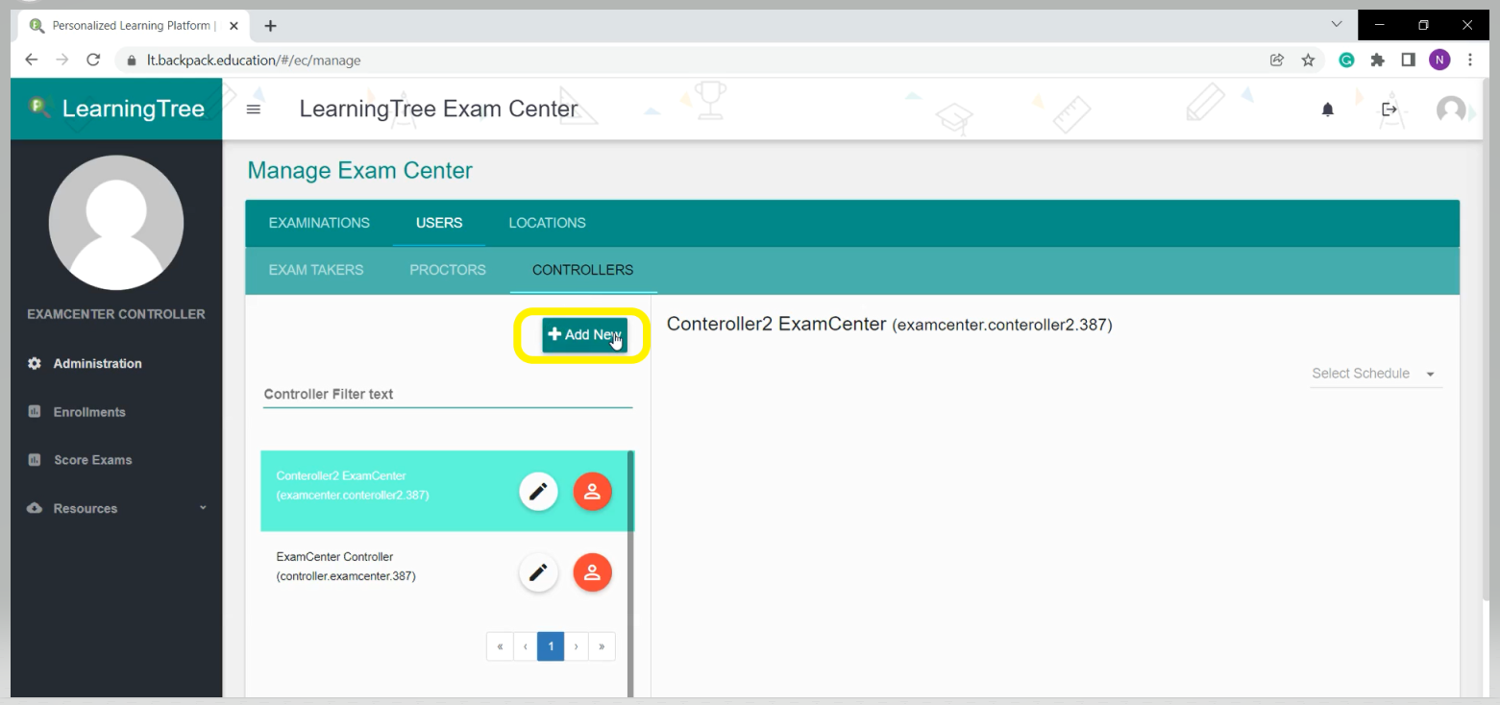This screenshot has width=1500, height=705.
Task: Click the Resources cloud icon
Action: 36,508
